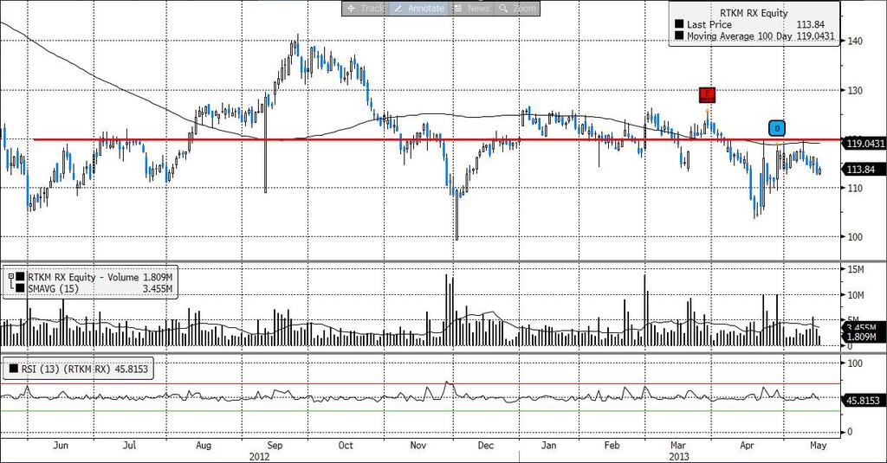Viewport: 887px width, 463px height.
Task: Click the green RSI oversold level line
Action: (x=420, y=411)
